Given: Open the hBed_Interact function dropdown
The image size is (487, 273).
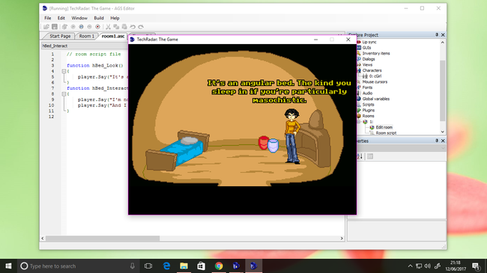Looking at the screenshot, I should click(x=85, y=46).
